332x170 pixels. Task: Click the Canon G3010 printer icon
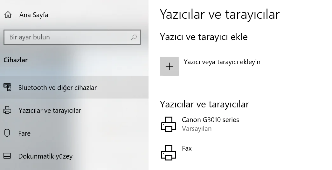pyautogui.click(x=168, y=124)
